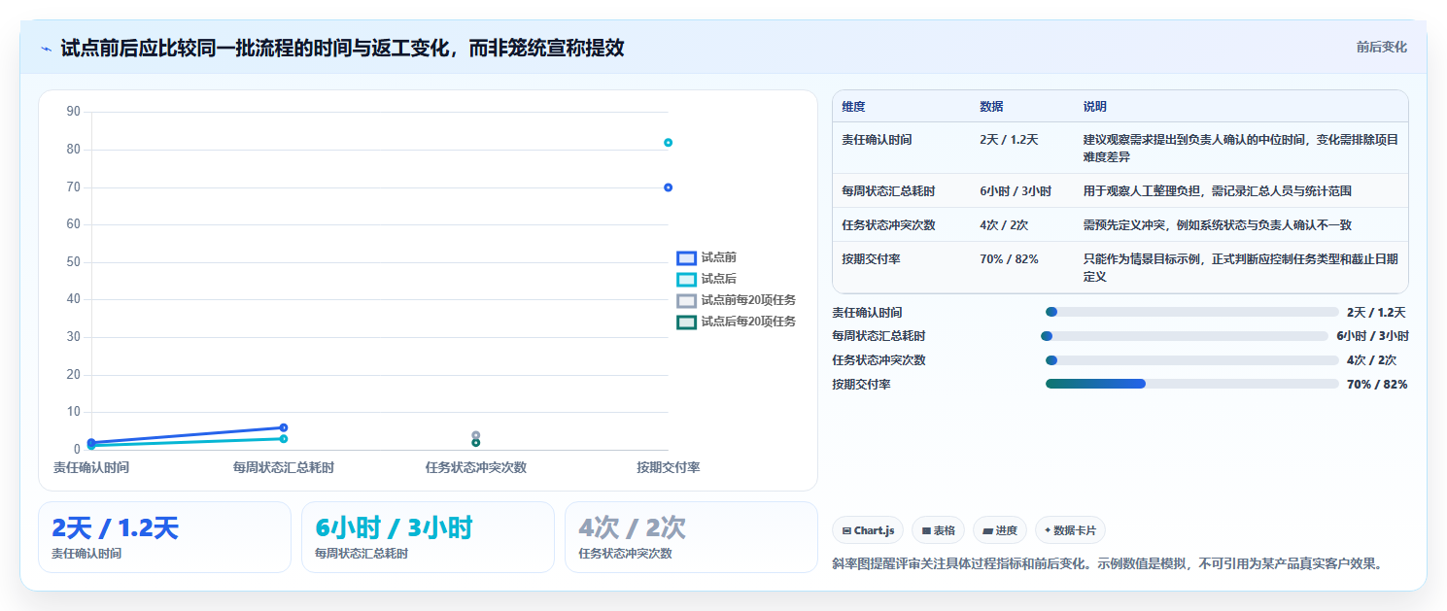Screen dimensions: 1447x611
Task: Click the footnote about 斜率图
Action: click(1107, 563)
